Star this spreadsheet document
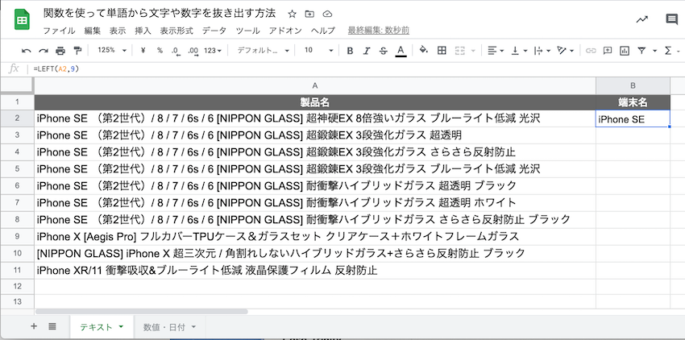The width and height of the screenshot is (685, 340). (x=292, y=15)
